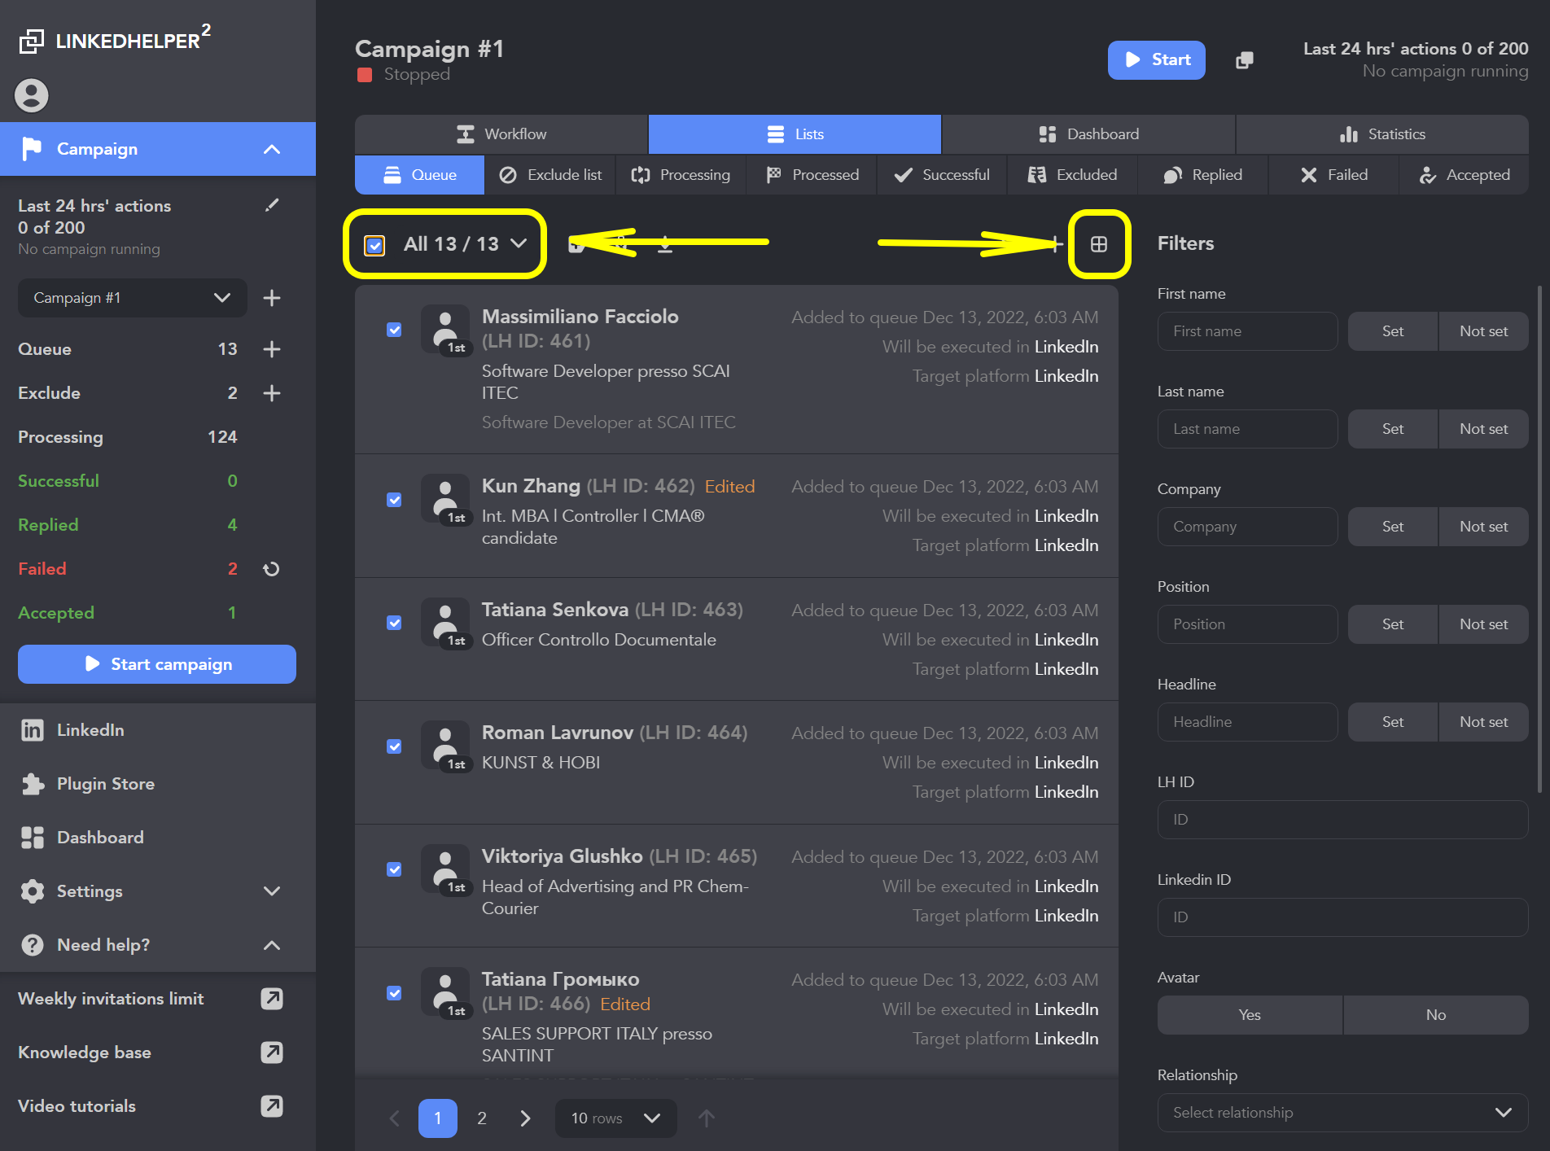The width and height of the screenshot is (1550, 1151).
Task: Switch to the Statistics tab
Action: [1382, 134]
